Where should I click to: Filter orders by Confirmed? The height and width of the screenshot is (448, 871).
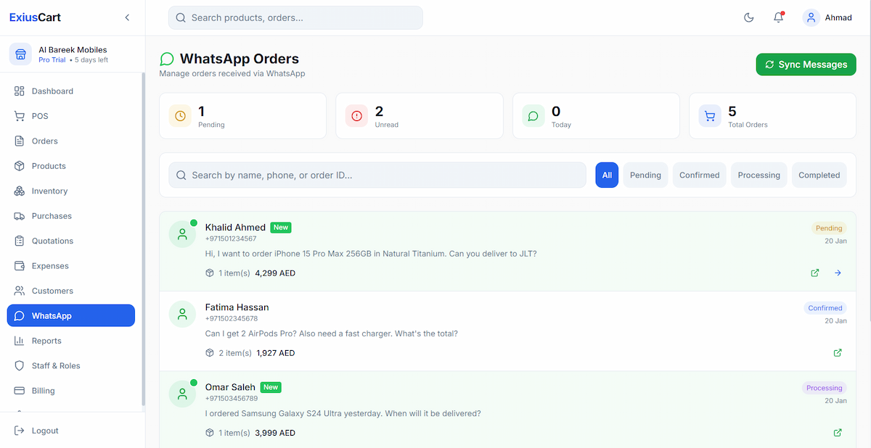[700, 175]
